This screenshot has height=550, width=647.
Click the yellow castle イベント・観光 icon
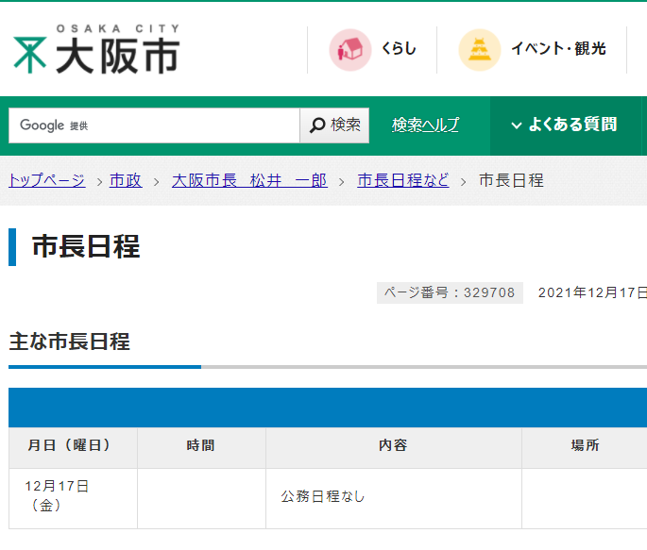tap(479, 49)
